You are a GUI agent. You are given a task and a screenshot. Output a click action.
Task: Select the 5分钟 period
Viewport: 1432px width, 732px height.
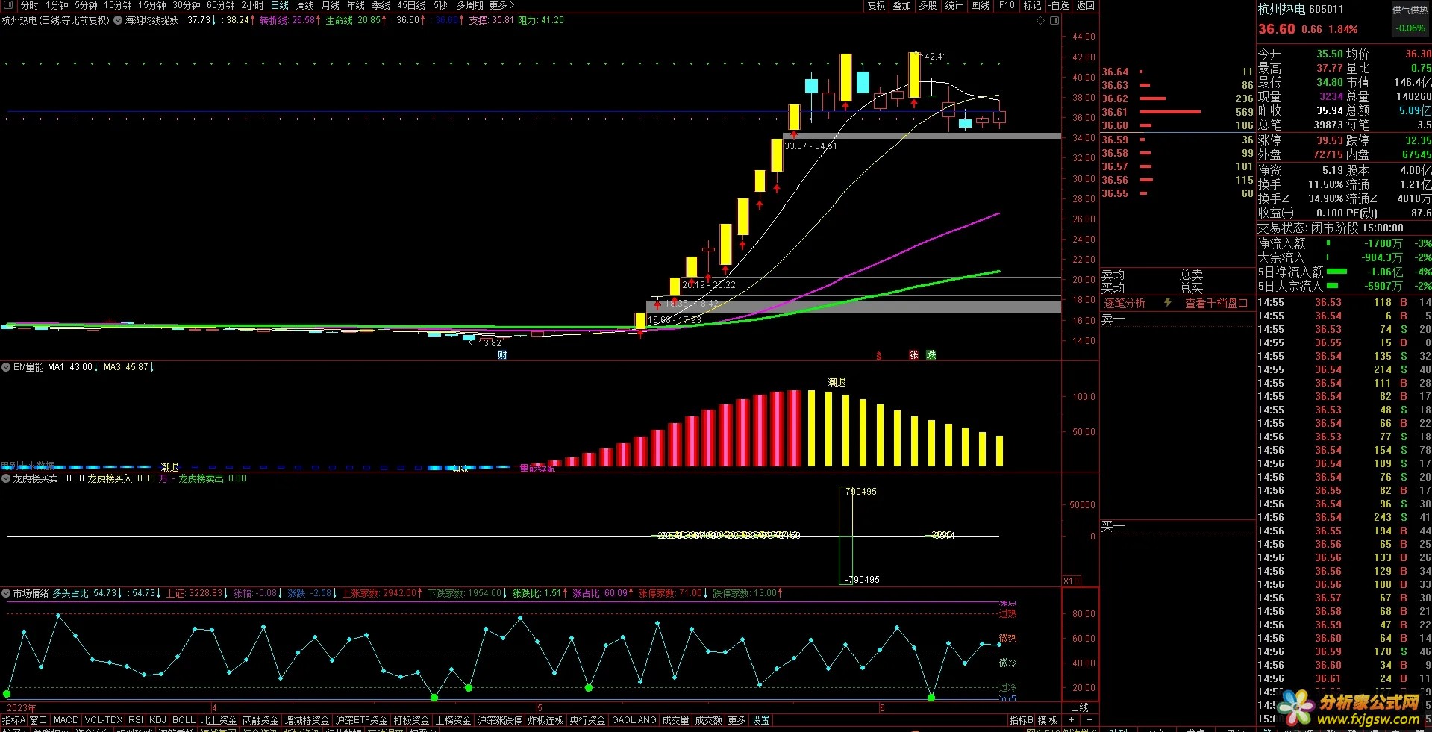point(87,5)
